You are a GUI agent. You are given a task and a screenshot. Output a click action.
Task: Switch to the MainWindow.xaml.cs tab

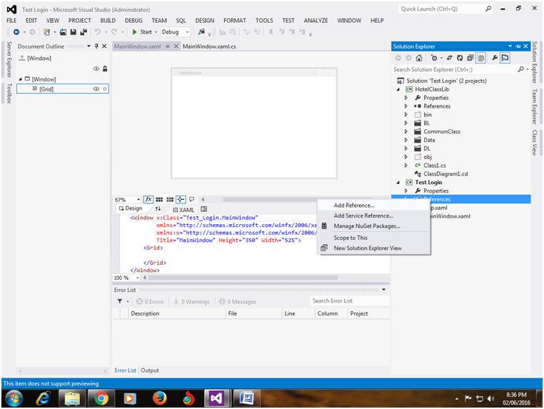(208, 46)
